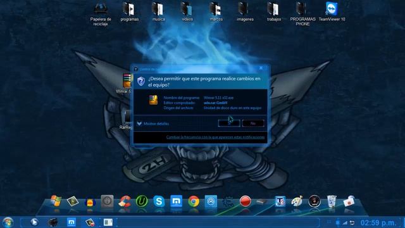Select the Winrar installer desktop icon

coord(126,84)
